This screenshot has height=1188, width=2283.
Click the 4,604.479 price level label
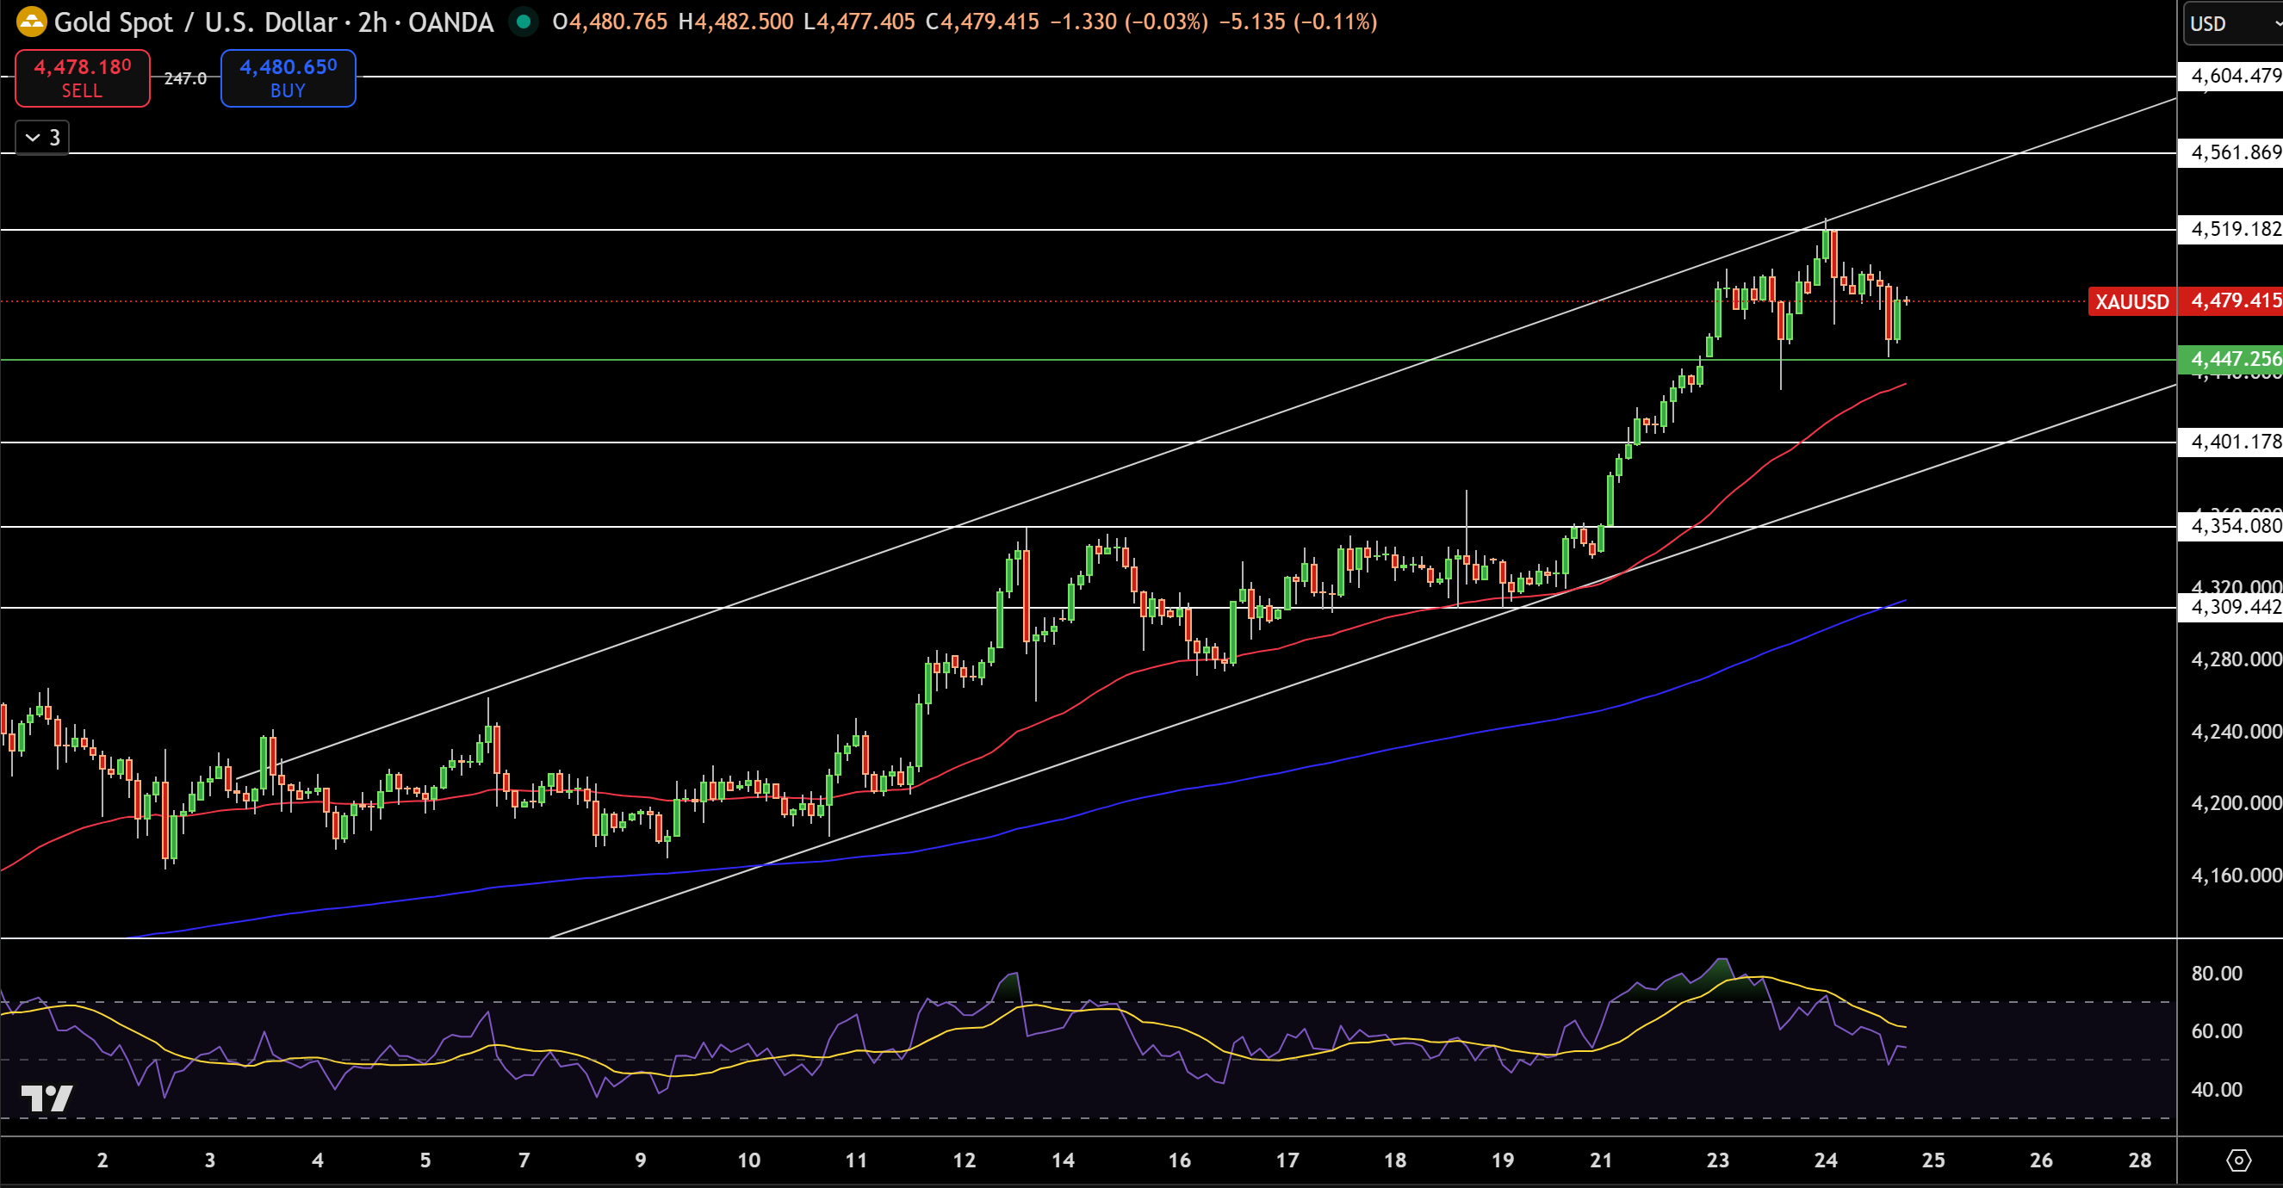[2230, 77]
